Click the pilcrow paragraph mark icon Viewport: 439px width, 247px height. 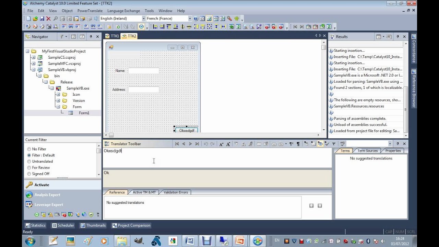pyautogui.click(x=298, y=144)
